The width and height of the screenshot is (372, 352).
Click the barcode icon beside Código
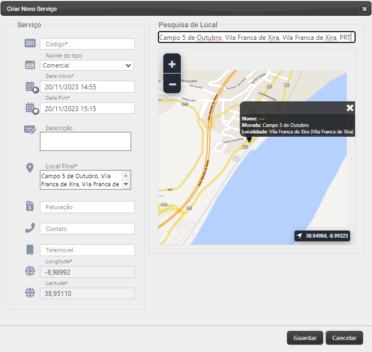point(30,43)
